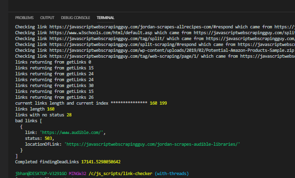Image resolution: width=295 pixels, height=178 pixels.
Task: Click the 'links with no status 28' line
Action: pos(43,115)
